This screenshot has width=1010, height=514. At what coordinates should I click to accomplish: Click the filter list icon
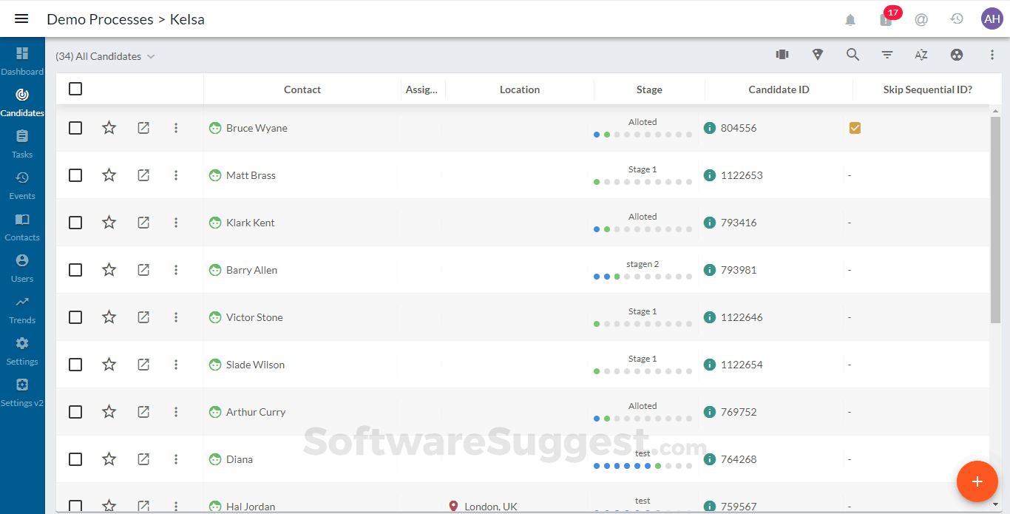coord(887,55)
